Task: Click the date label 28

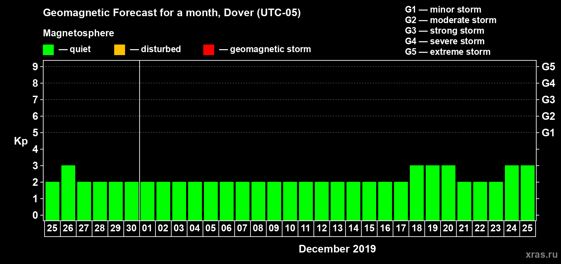Action: tap(100, 228)
